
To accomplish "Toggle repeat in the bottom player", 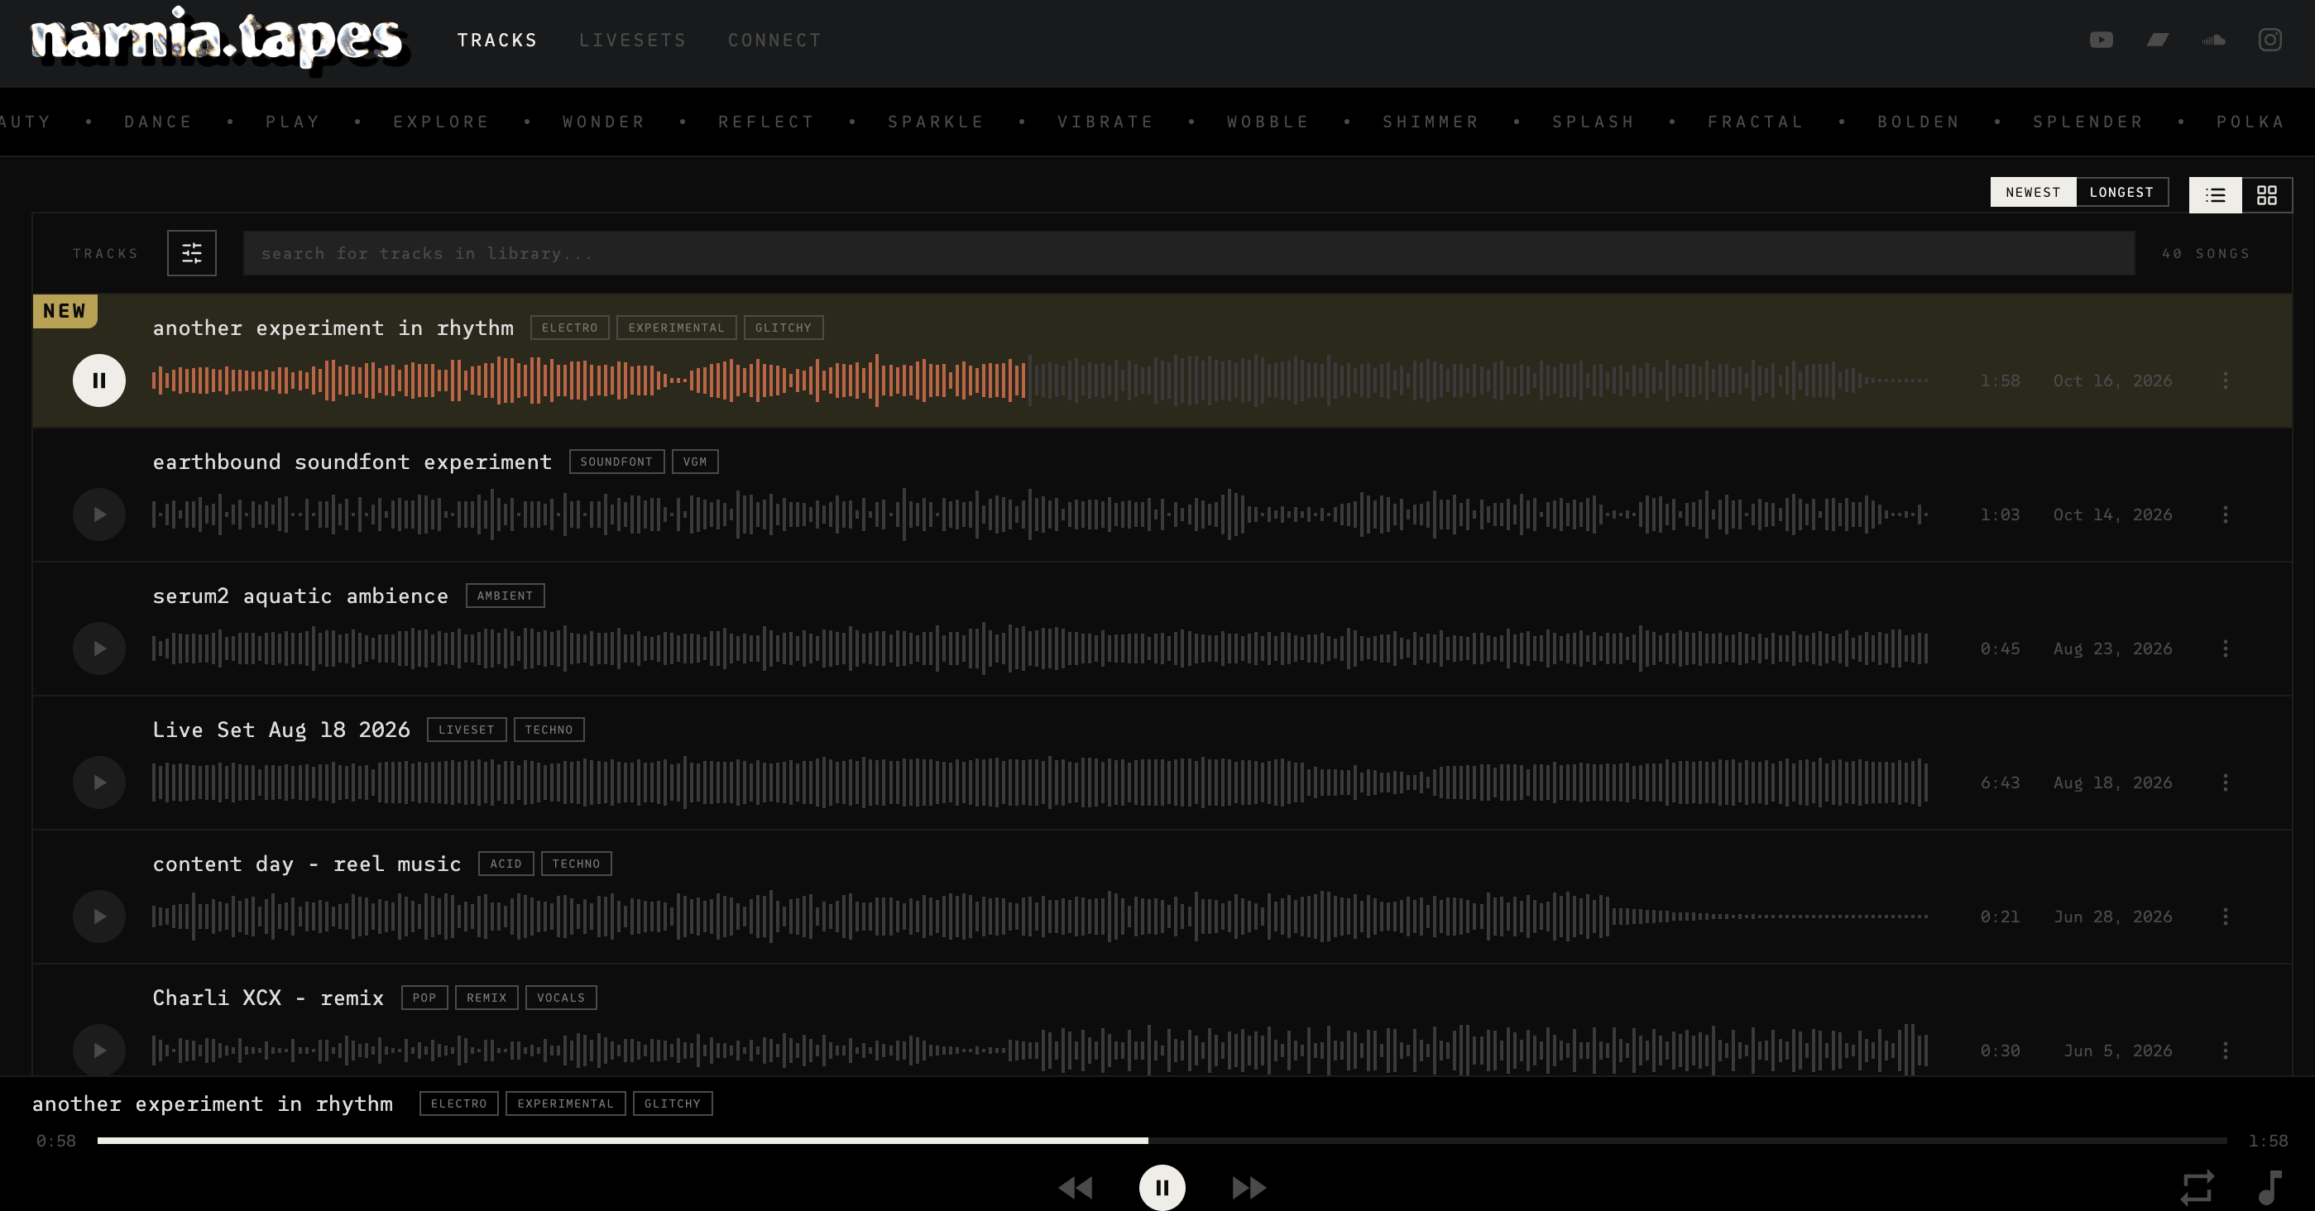I will coord(2198,1188).
